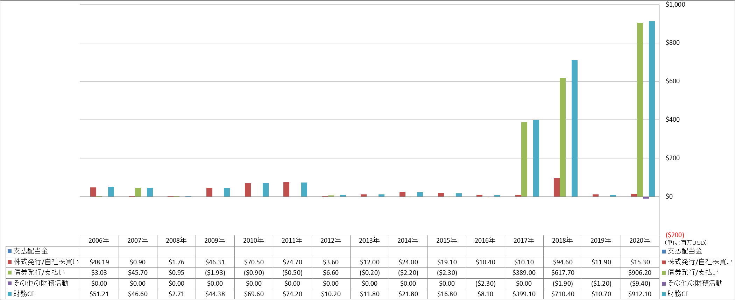Select the 2020年 column header
Viewport: 735px width, 300px height.
point(640,241)
